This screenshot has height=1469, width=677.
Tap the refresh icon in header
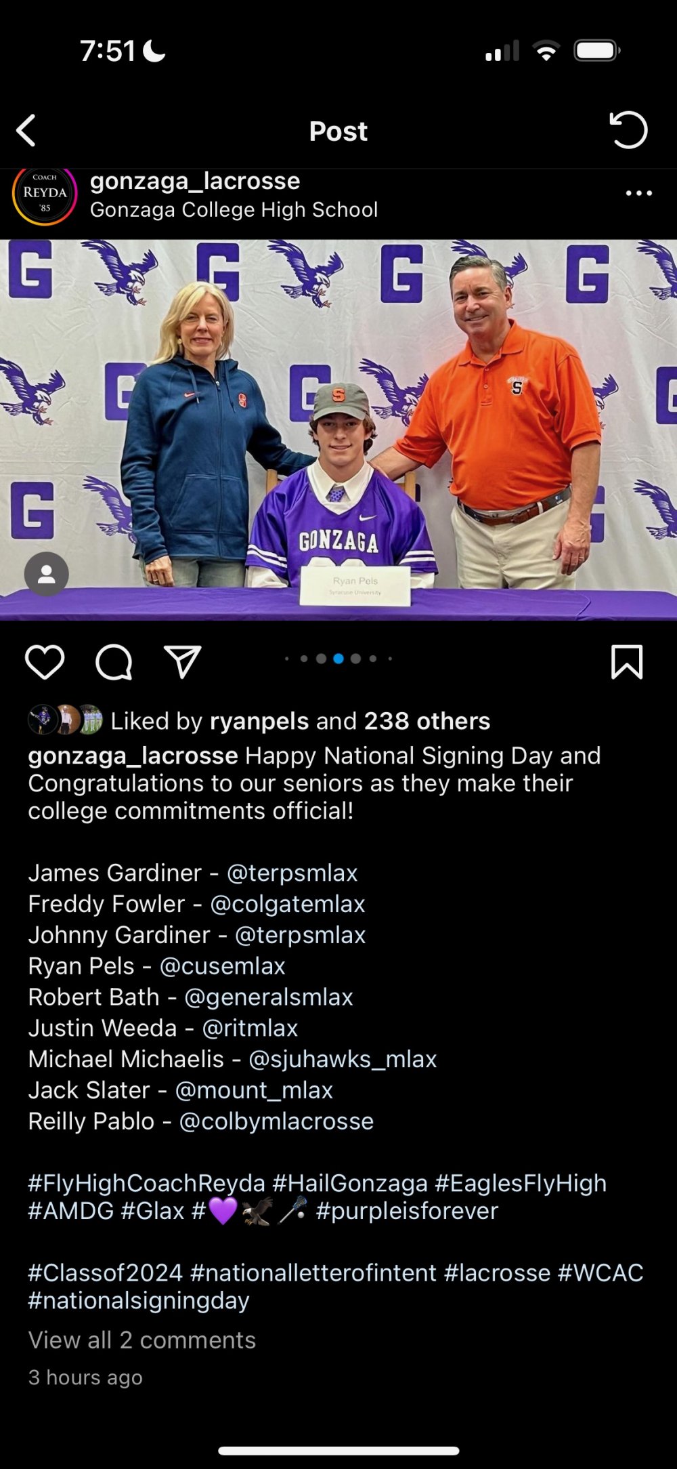629,130
